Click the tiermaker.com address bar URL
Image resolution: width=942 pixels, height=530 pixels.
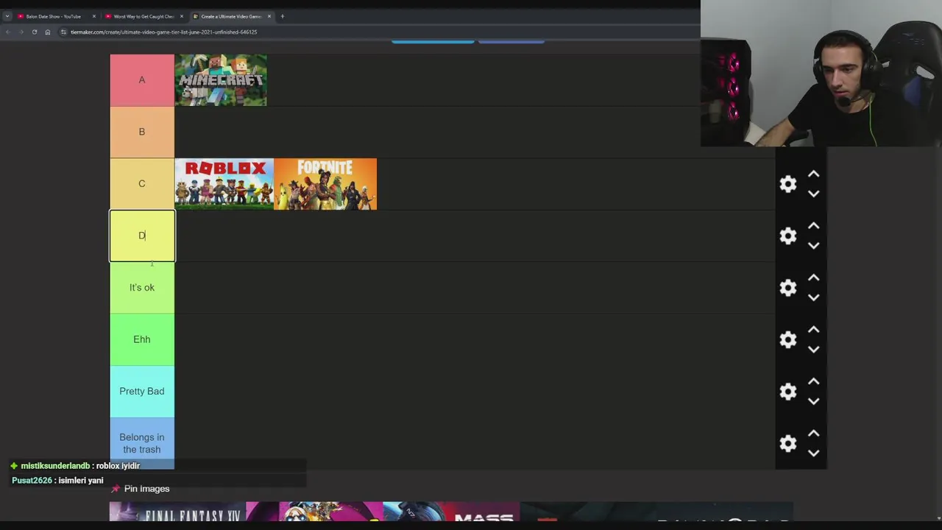click(163, 32)
